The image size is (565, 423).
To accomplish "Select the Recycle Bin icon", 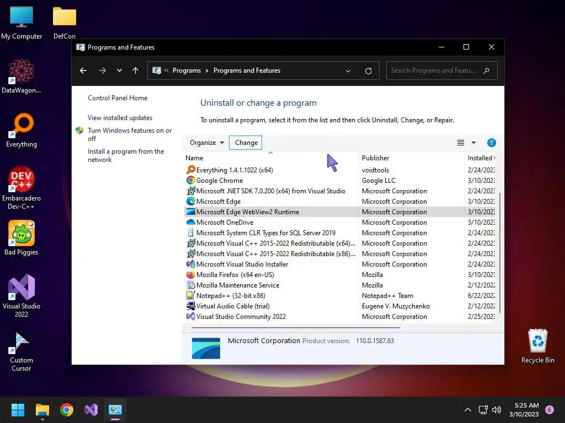I will (537, 346).
